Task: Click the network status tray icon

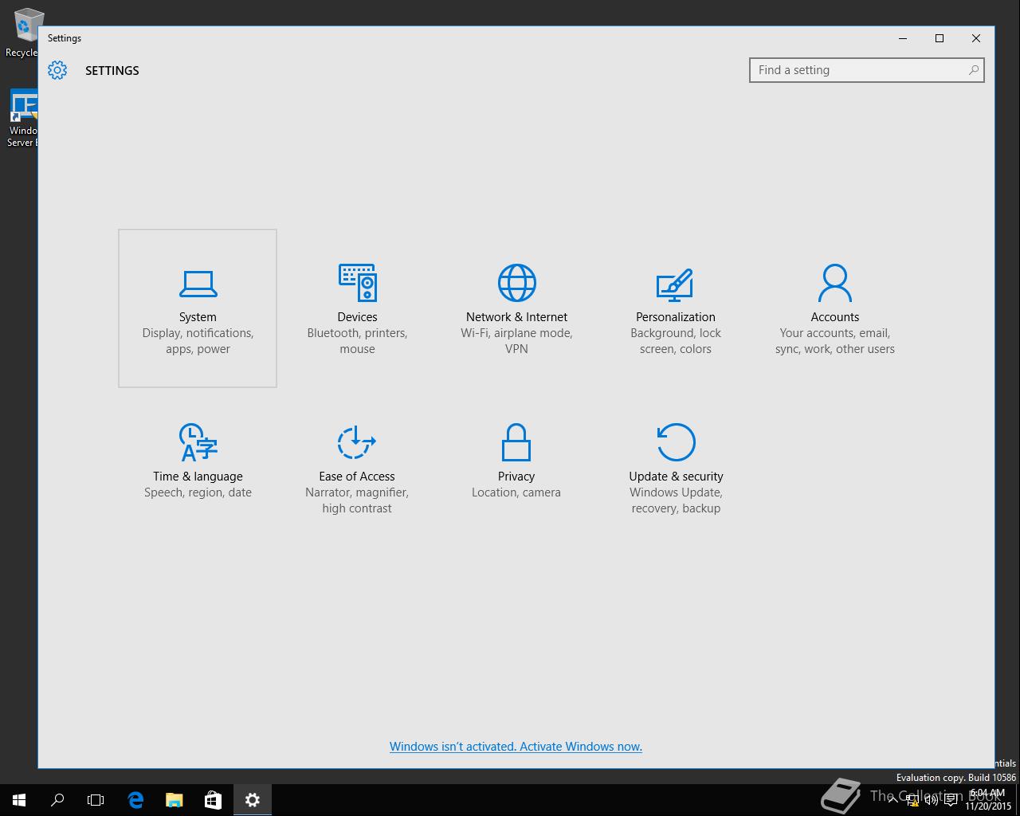Action: [912, 800]
